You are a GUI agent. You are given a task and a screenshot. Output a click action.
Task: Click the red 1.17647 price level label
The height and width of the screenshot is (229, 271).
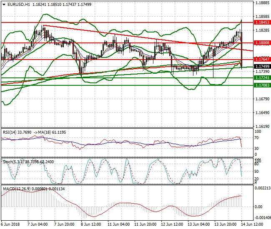point(262,60)
